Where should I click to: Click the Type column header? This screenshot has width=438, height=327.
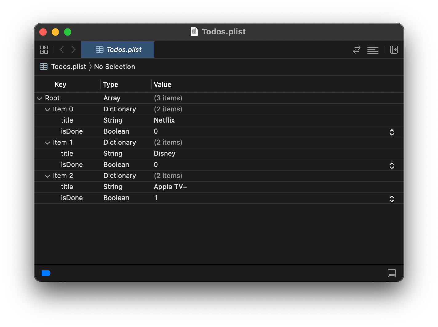coord(110,84)
